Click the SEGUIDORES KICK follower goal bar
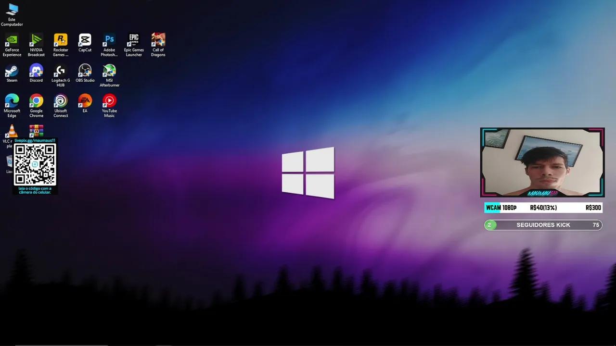This screenshot has width=616, height=346. (x=543, y=225)
